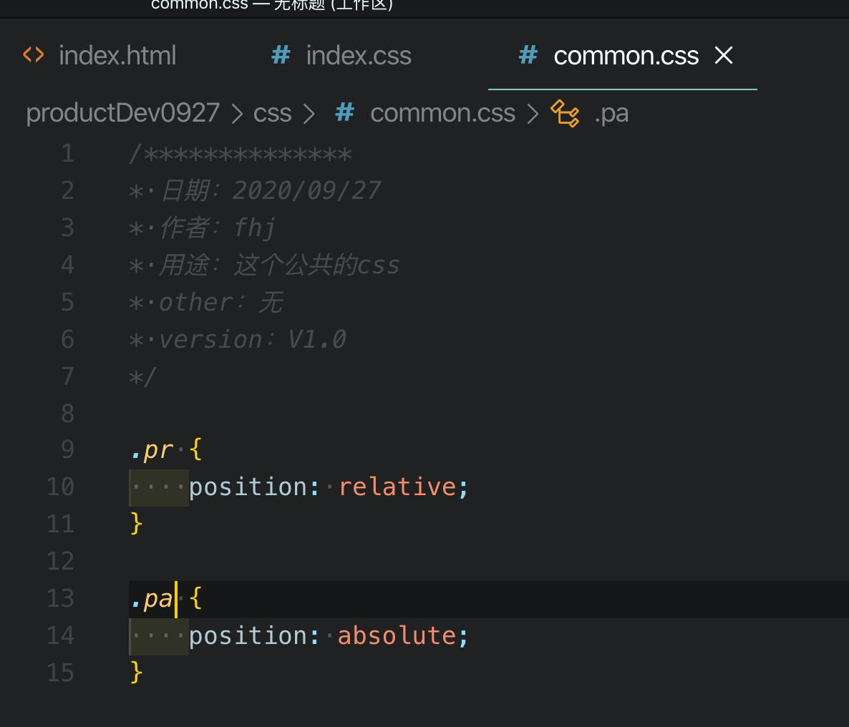Click the hash icon on index.css tab
The width and height of the screenshot is (849, 727).
pyautogui.click(x=281, y=55)
